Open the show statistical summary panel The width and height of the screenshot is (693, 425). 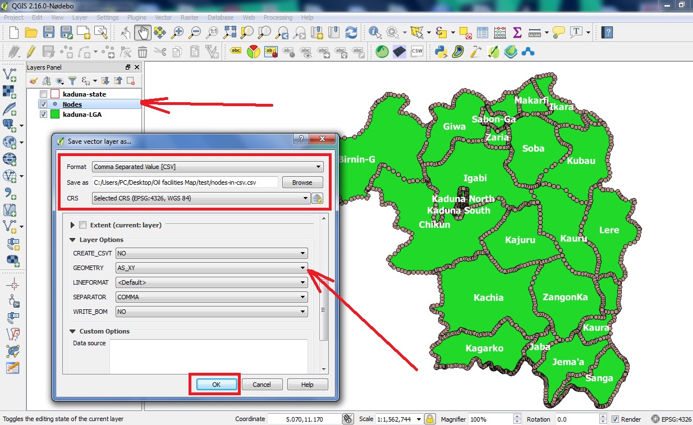(x=517, y=33)
